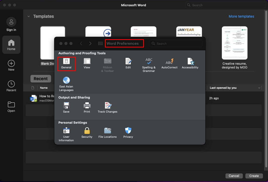
Task: Open General preferences pane
Action: pyautogui.click(x=66, y=63)
